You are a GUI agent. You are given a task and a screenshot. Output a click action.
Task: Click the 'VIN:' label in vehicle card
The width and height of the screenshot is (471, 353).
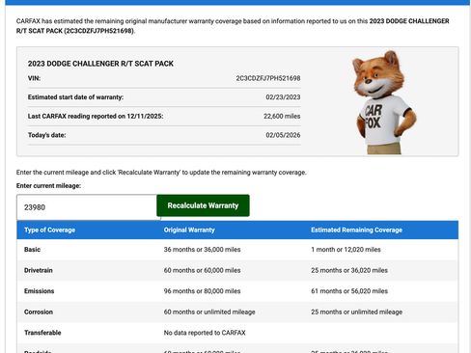(x=34, y=78)
